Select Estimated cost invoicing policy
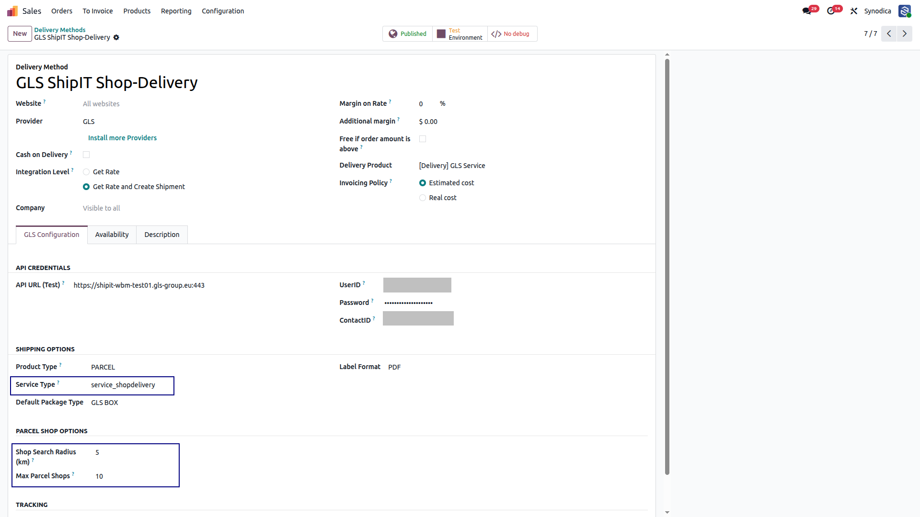The image size is (920, 517). (423, 183)
